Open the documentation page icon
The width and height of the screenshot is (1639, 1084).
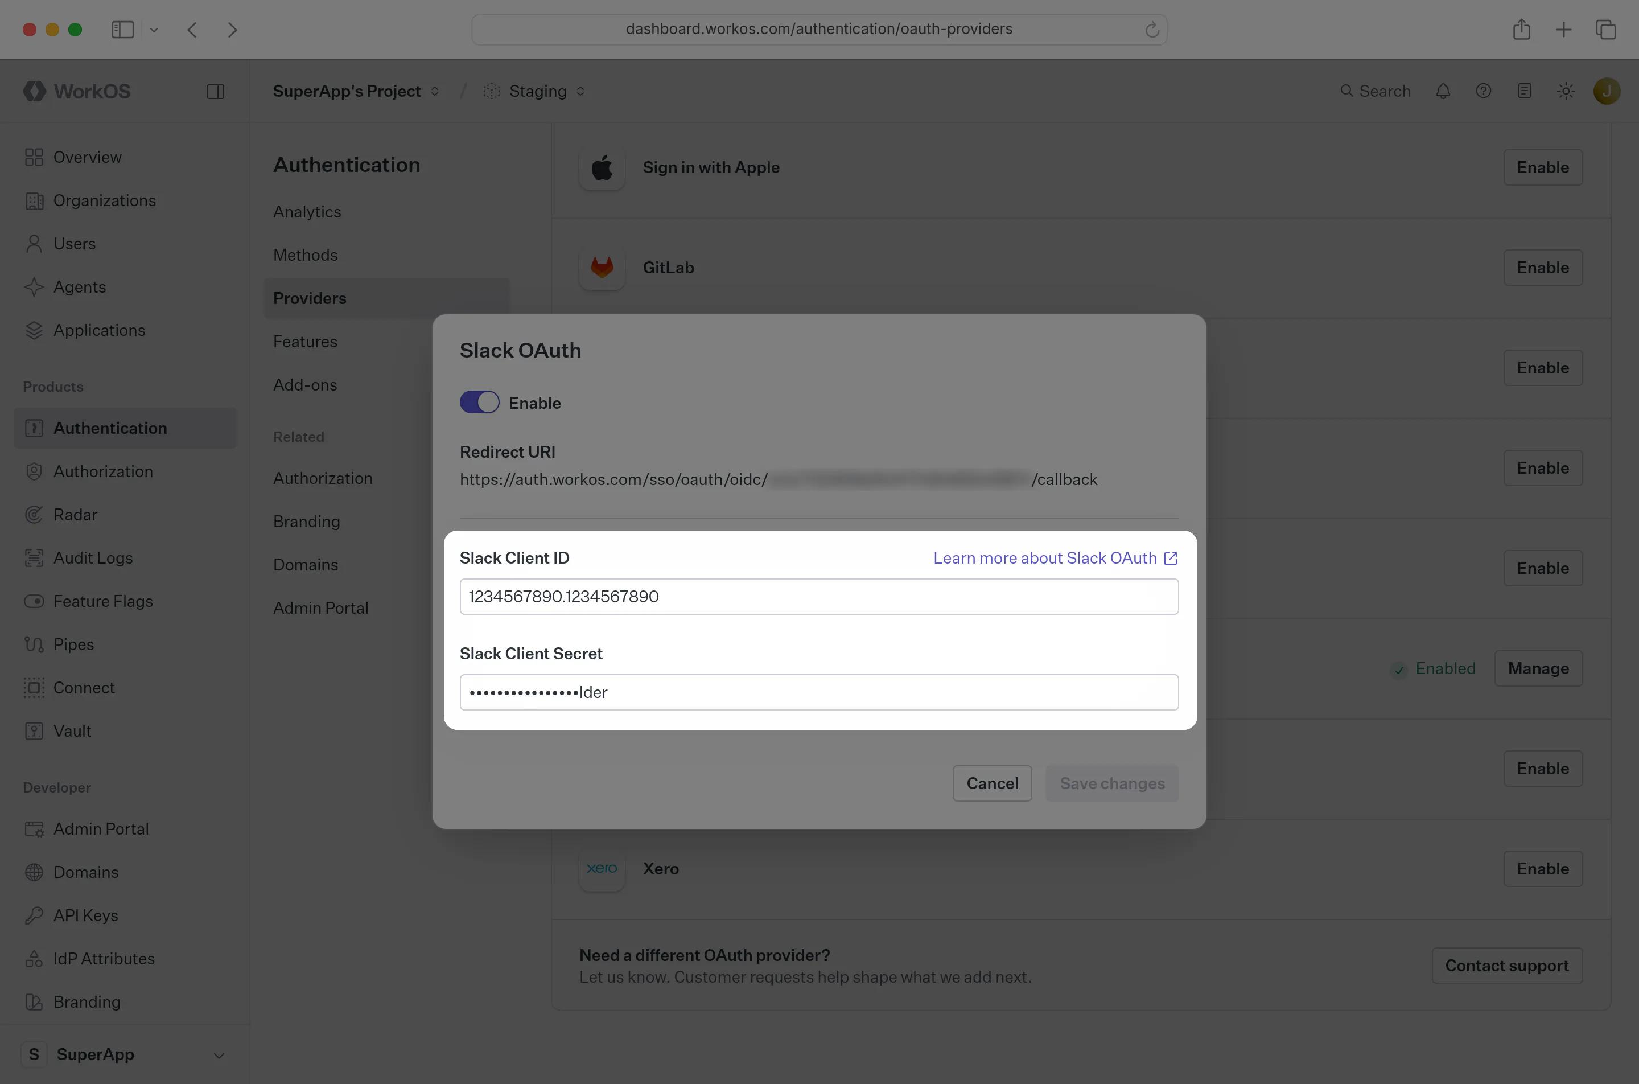point(1524,91)
